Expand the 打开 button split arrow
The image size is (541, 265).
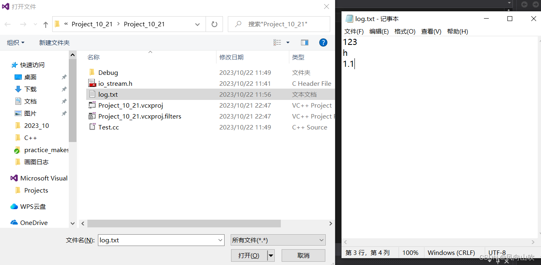click(271, 255)
